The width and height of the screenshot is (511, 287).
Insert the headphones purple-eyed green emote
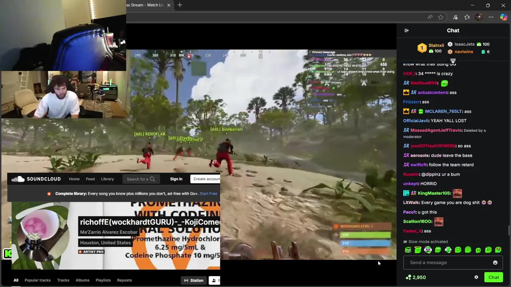coord(428,250)
